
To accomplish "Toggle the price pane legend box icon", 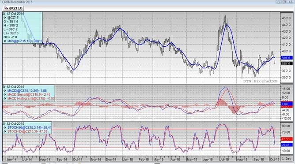I will pos(4,14).
